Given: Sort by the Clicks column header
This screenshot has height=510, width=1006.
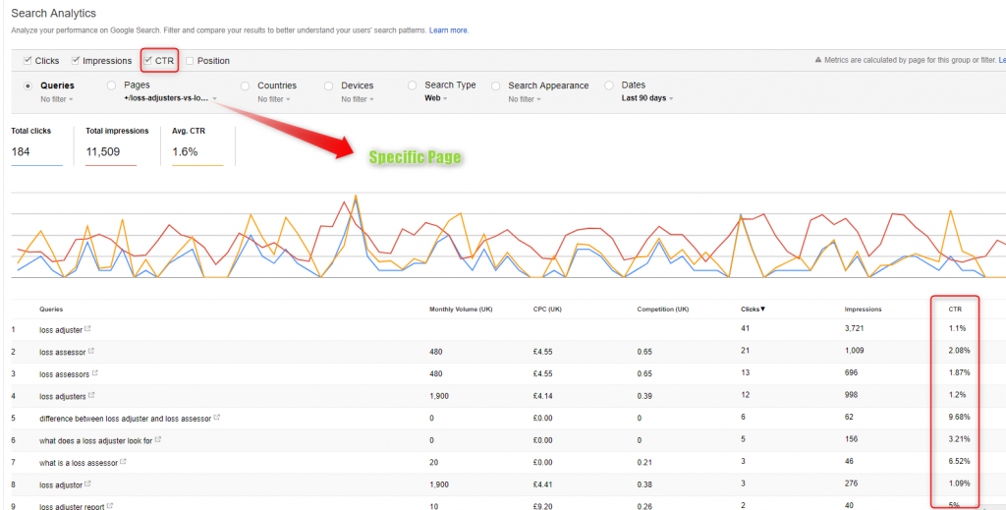Looking at the screenshot, I should (x=753, y=310).
